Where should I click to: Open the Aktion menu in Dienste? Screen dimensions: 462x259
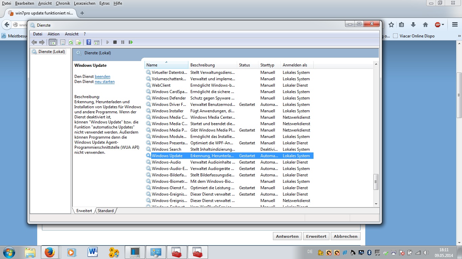click(x=53, y=34)
